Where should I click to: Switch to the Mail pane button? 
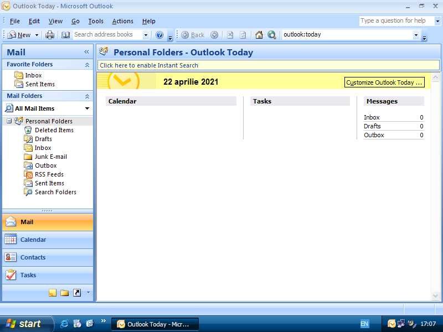click(x=48, y=222)
